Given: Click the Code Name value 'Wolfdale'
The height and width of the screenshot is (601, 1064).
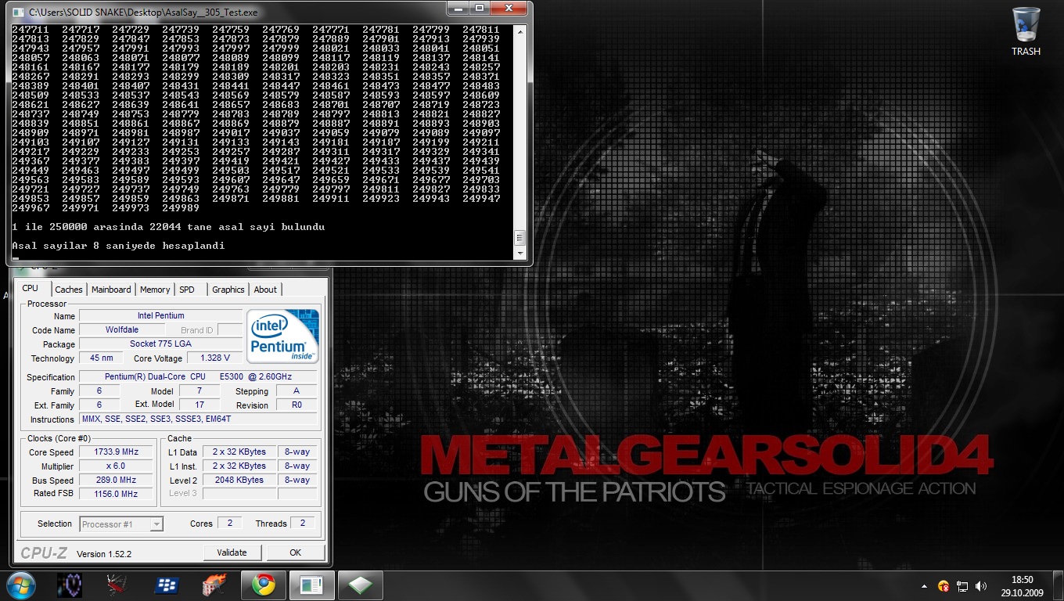Looking at the screenshot, I should tap(122, 330).
